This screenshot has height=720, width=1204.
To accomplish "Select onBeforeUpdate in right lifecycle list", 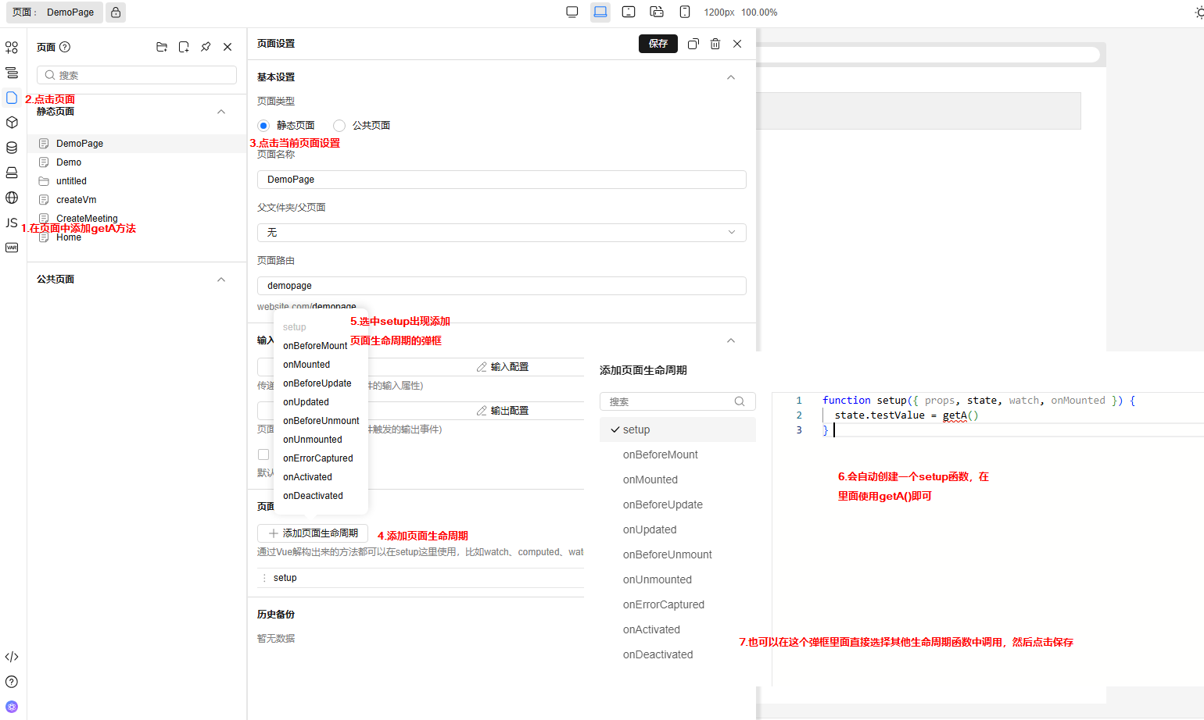I will 662,504.
